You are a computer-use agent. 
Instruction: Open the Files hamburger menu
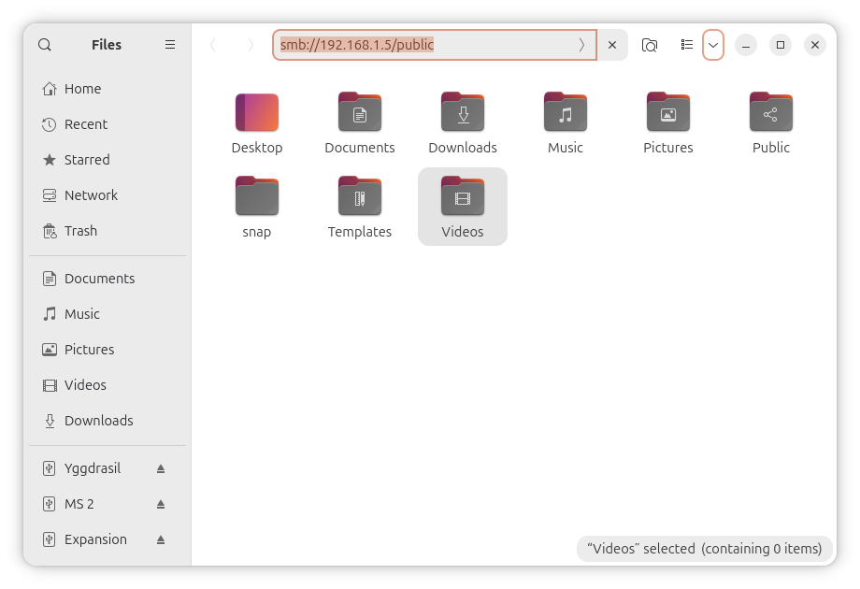pyautogui.click(x=170, y=45)
